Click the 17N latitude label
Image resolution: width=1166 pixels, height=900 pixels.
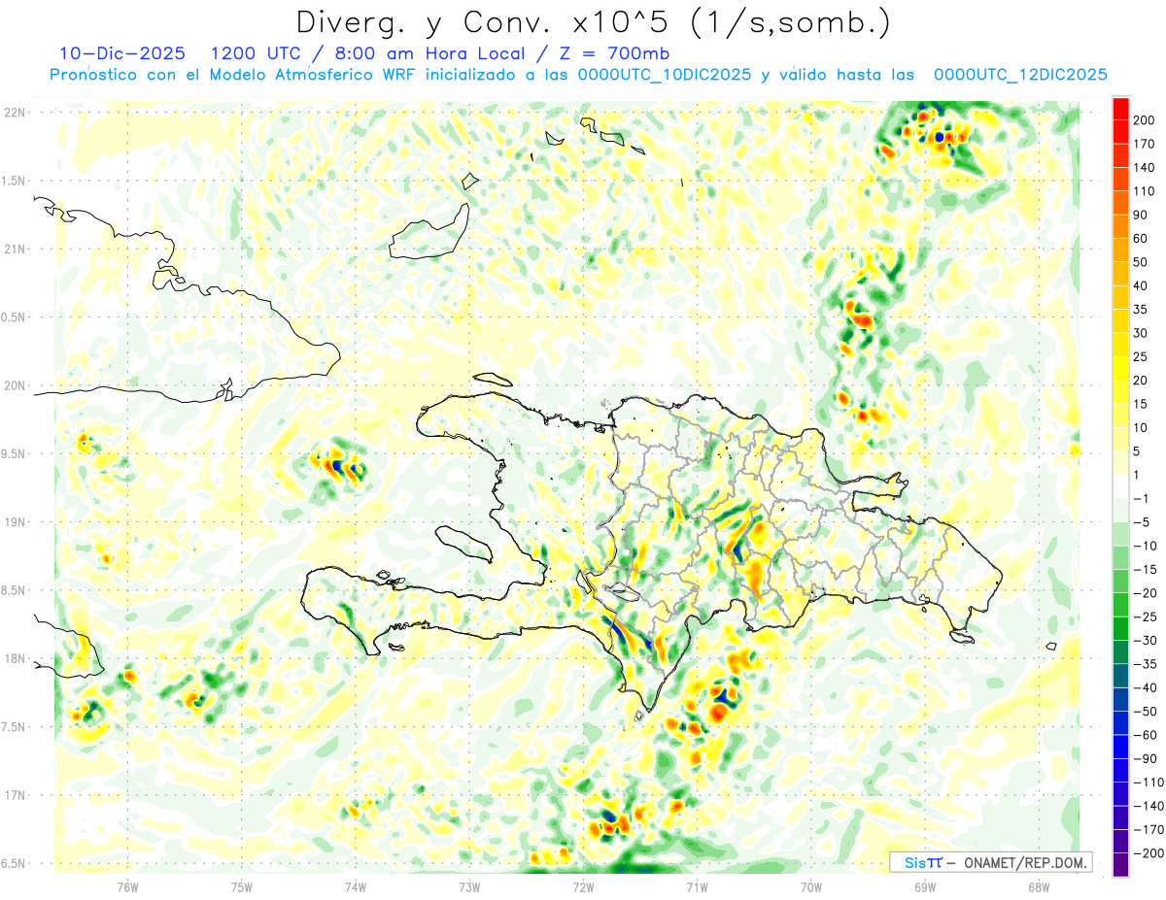[x=15, y=795]
